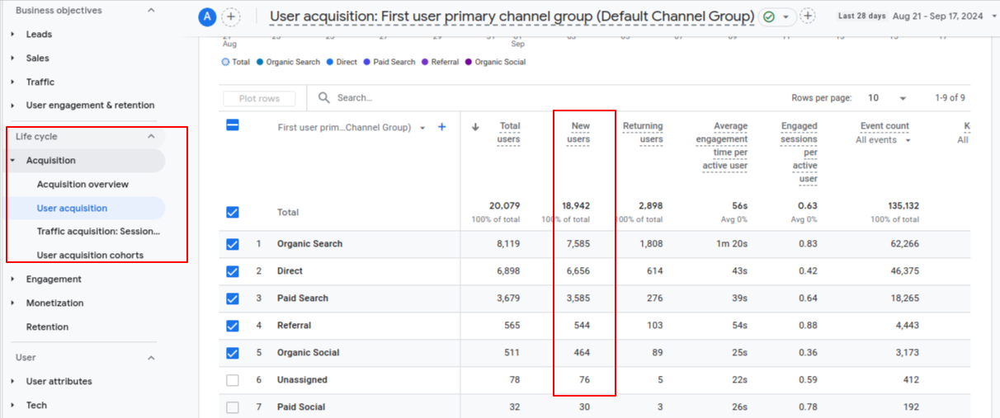Toggle the select-all rows header checkbox
1000x418 pixels.
(233, 125)
